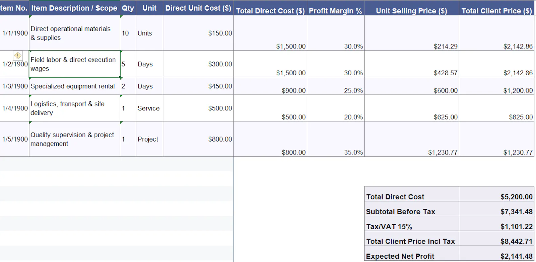Select the Profit Margin % header
The image size is (536, 262).
click(x=336, y=8)
